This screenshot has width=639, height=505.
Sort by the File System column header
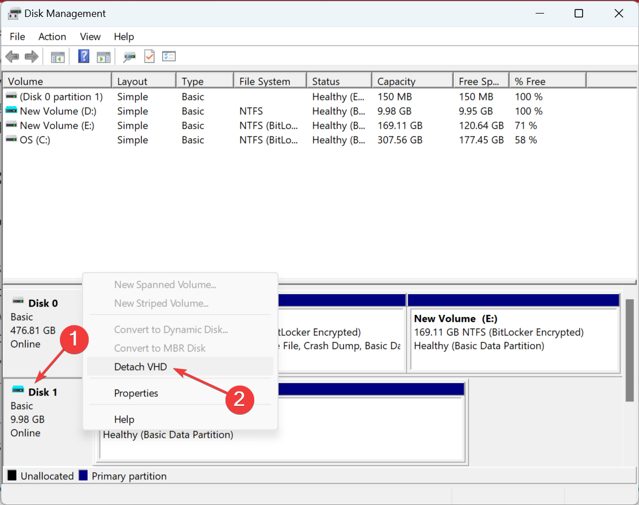(x=270, y=81)
